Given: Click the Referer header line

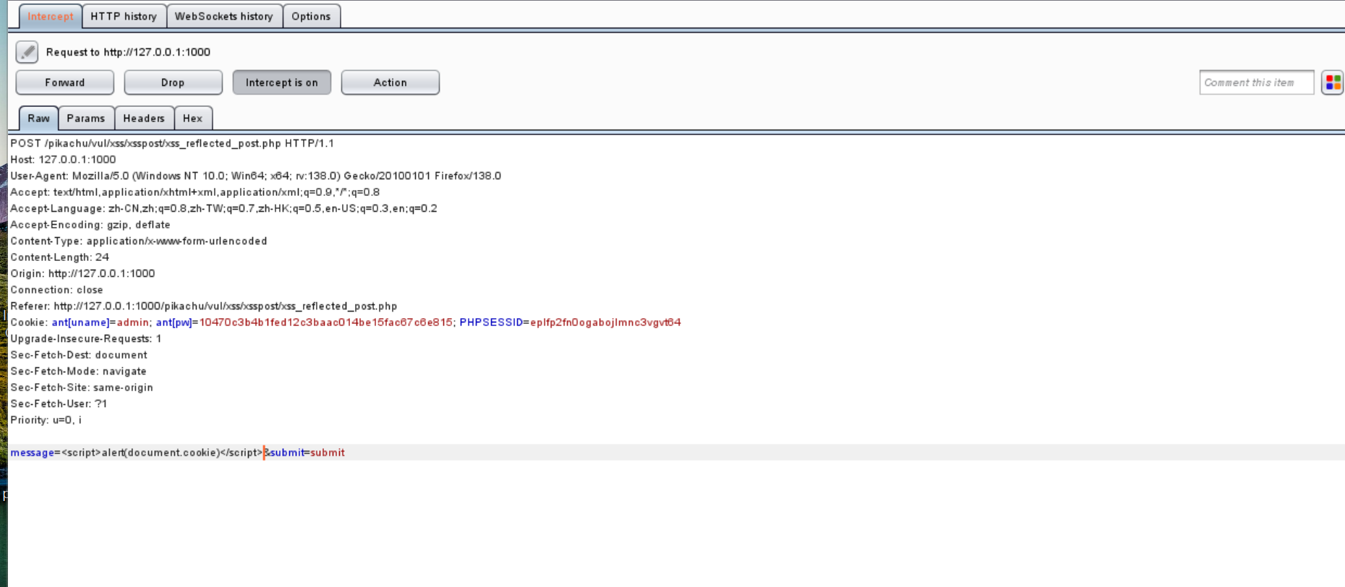Looking at the screenshot, I should click(204, 306).
